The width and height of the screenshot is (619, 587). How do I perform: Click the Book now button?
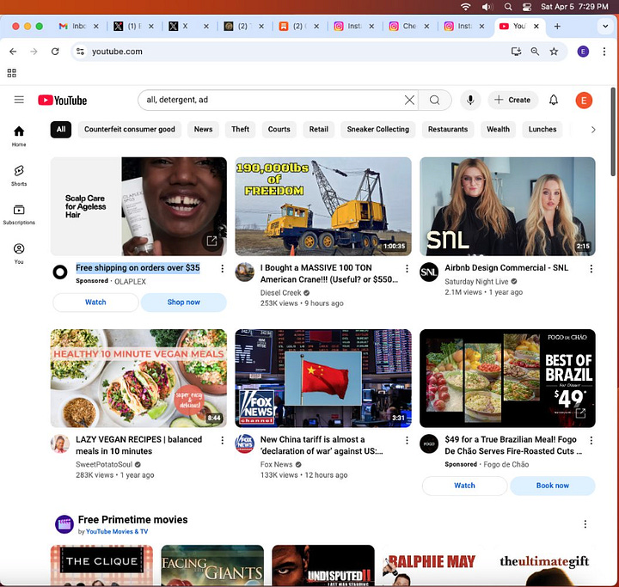point(552,486)
